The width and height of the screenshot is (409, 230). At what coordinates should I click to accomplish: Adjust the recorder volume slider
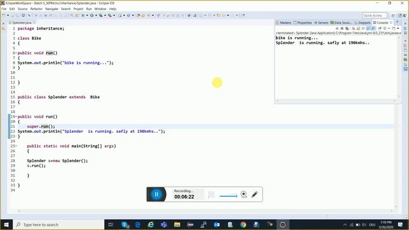[229, 196]
